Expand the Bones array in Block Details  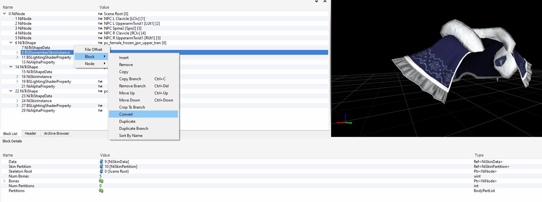coord(5,181)
